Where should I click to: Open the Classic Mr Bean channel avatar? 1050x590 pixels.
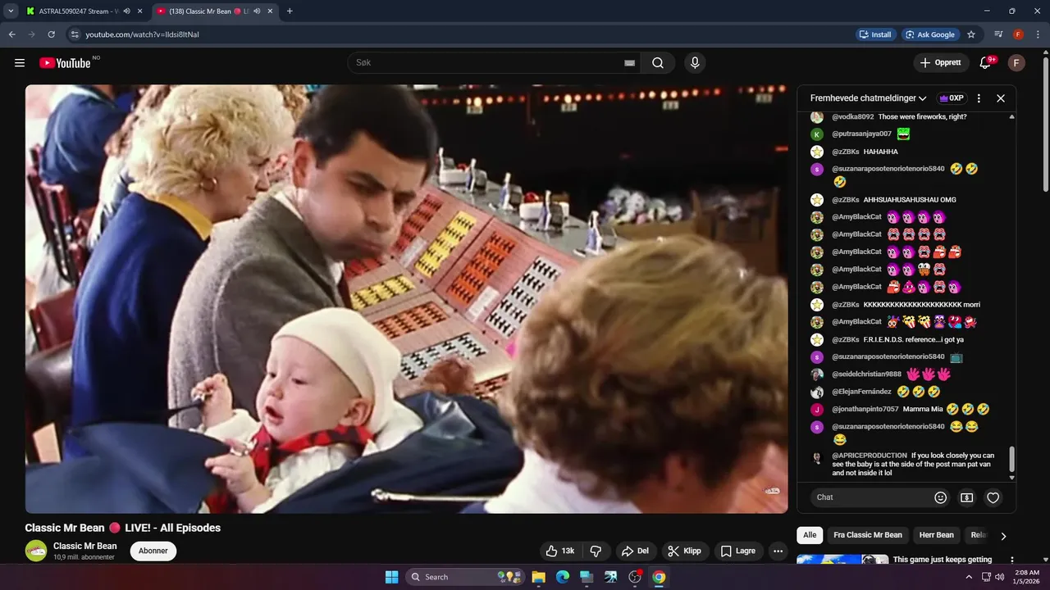[x=36, y=551]
